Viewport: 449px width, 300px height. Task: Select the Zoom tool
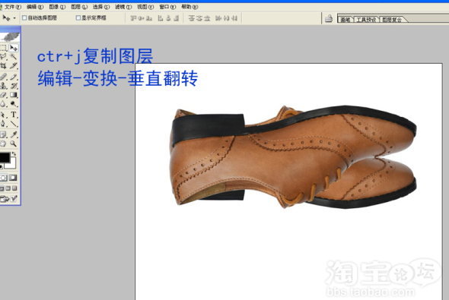(14, 144)
